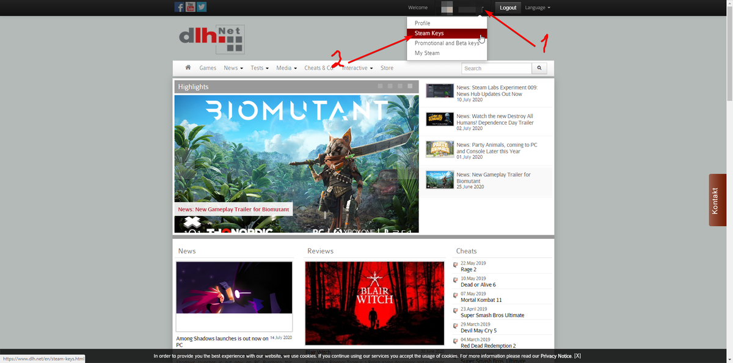The height and width of the screenshot is (363, 733).
Task: Open the Blair Witch review image
Action: point(374,303)
